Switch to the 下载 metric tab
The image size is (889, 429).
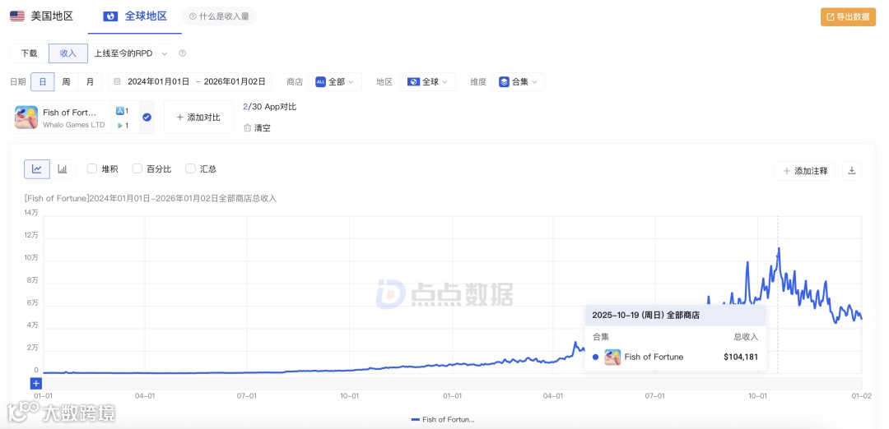[29, 53]
